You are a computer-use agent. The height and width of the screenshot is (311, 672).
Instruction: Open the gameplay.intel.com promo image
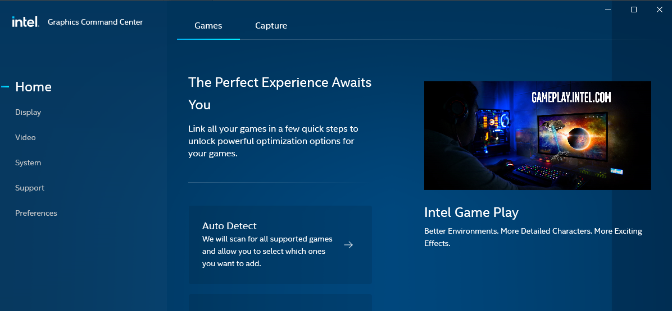tap(537, 136)
